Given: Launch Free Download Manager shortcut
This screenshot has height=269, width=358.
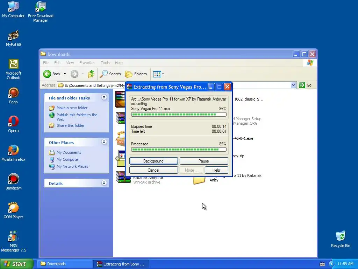Looking at the screenshot, I should 41,12.
